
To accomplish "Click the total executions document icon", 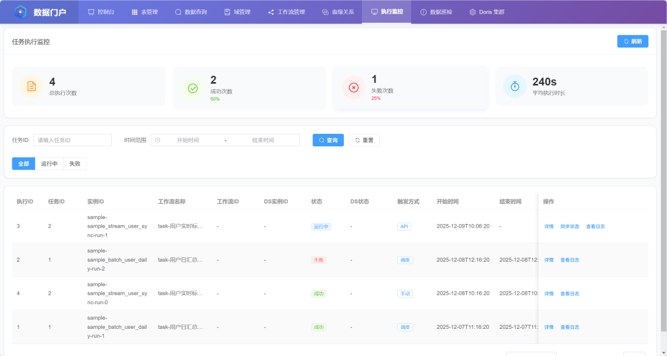I will click(x=31, y=86).
